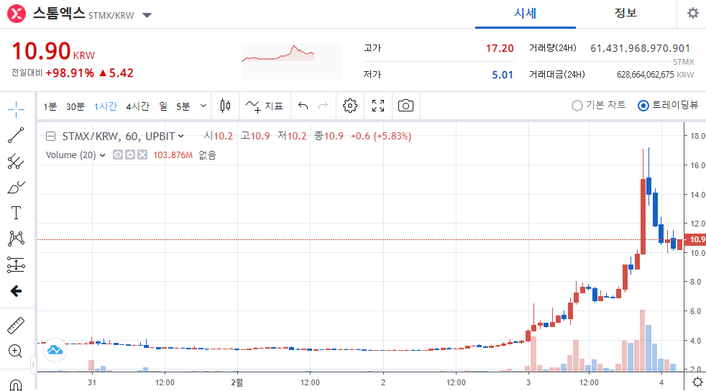The image size is (706, 391).
Task: Set interval to 일 (daily)
Action: pos(163,106)
